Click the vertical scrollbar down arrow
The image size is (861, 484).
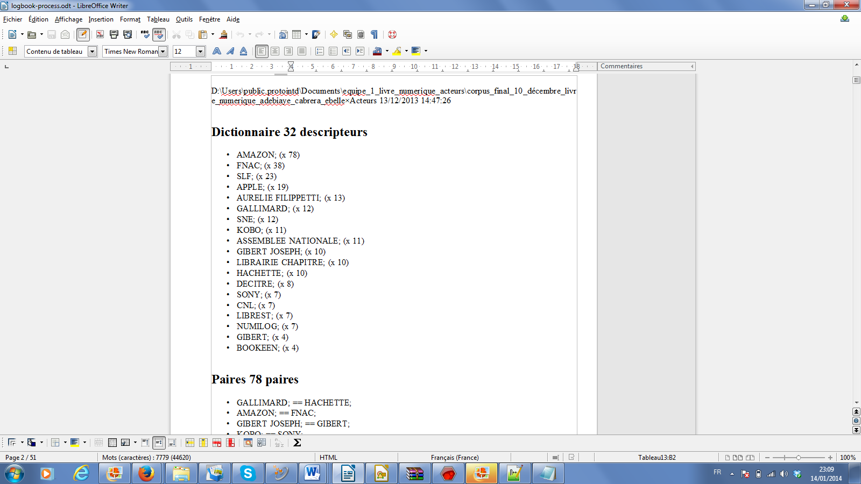pyautogui.click(x=856, y=402)
